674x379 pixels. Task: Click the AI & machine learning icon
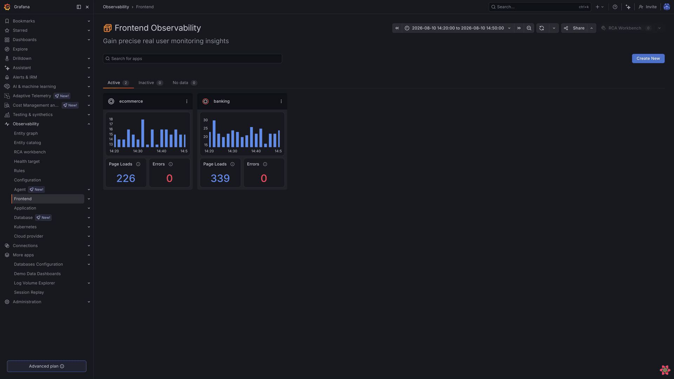point(7,87)
